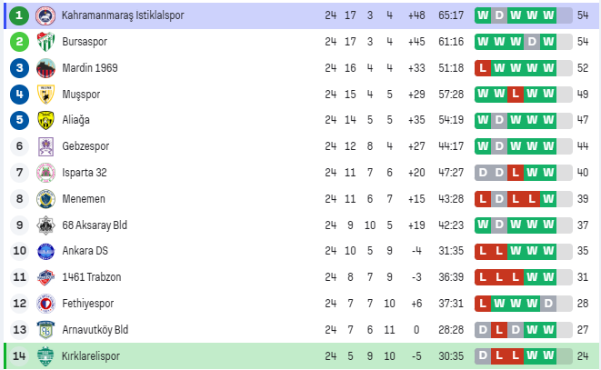Open the 1461 Trabzon team page
Screen dimensions: 601x370
pyautogui.click(x=92, y=277)
